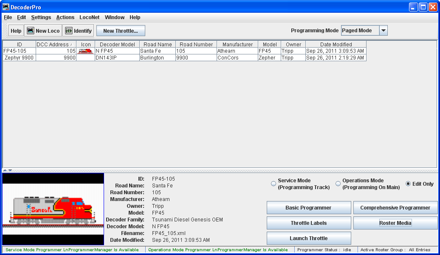Collapse the details pane using divider arrows
This screenshot has height=255, width=440.
pyautogui.click(x=10, y=170)
